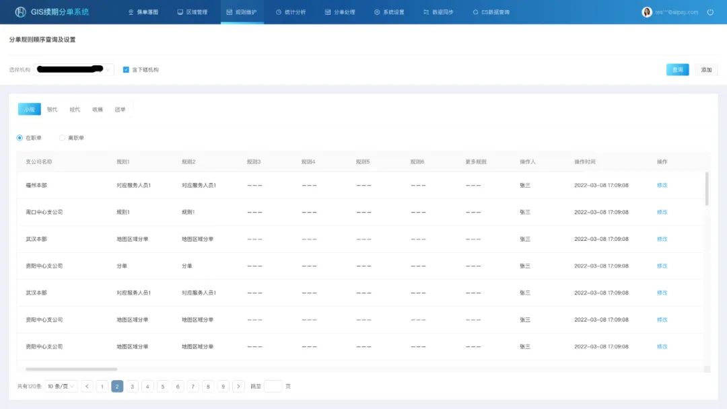Open the 10 条/页 page size dropdown
The width and height of the screenshot is (727, 409).
61,386
